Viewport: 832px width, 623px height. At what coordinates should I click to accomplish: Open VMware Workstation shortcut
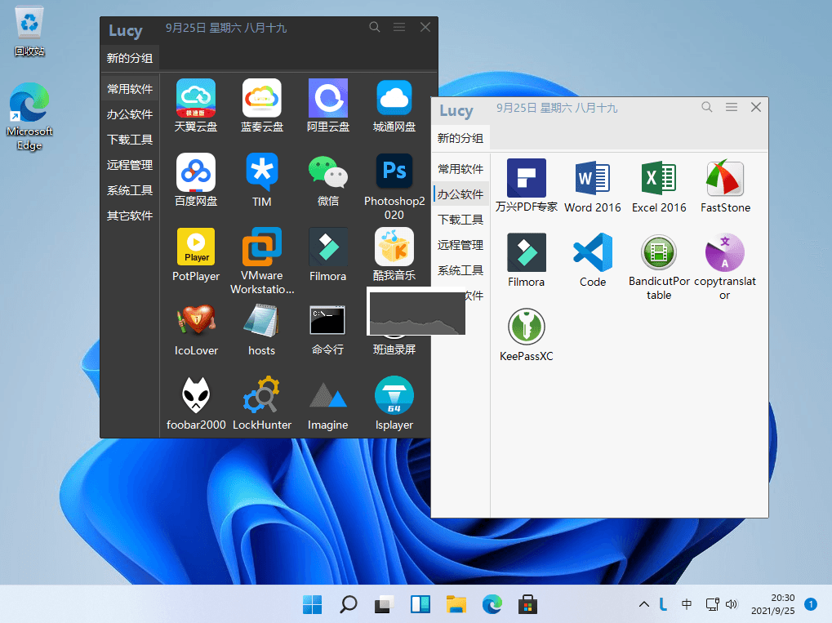[x=262, y=247]
